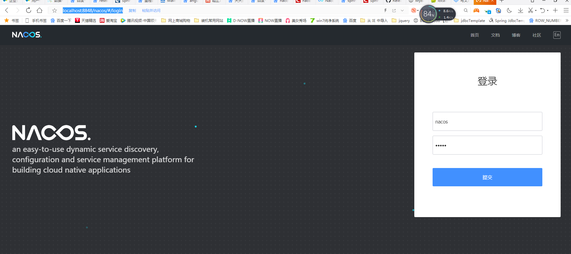The image size is (571, 254).
Task: Submit login with the 提交 button
Action: (487, 177)
